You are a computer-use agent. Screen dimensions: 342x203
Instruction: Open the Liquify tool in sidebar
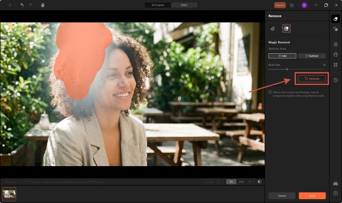point(336,29)
